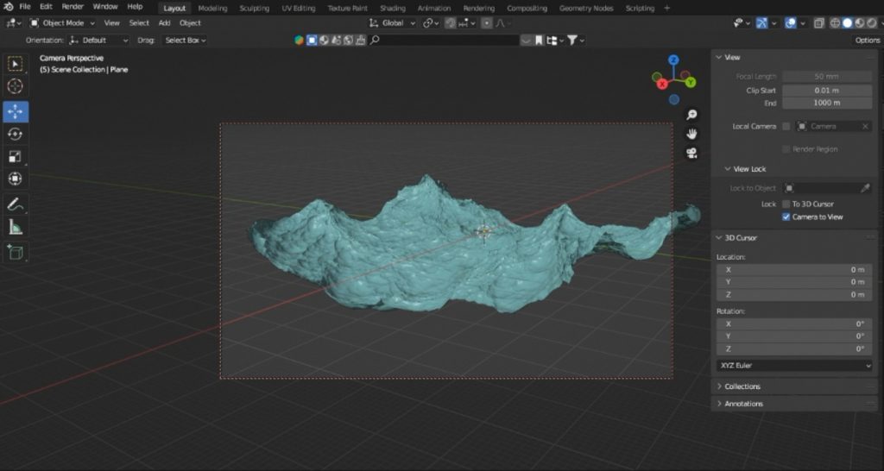Toggle proportional editing button
Viewport: 884px width, 471px height.
487,23
